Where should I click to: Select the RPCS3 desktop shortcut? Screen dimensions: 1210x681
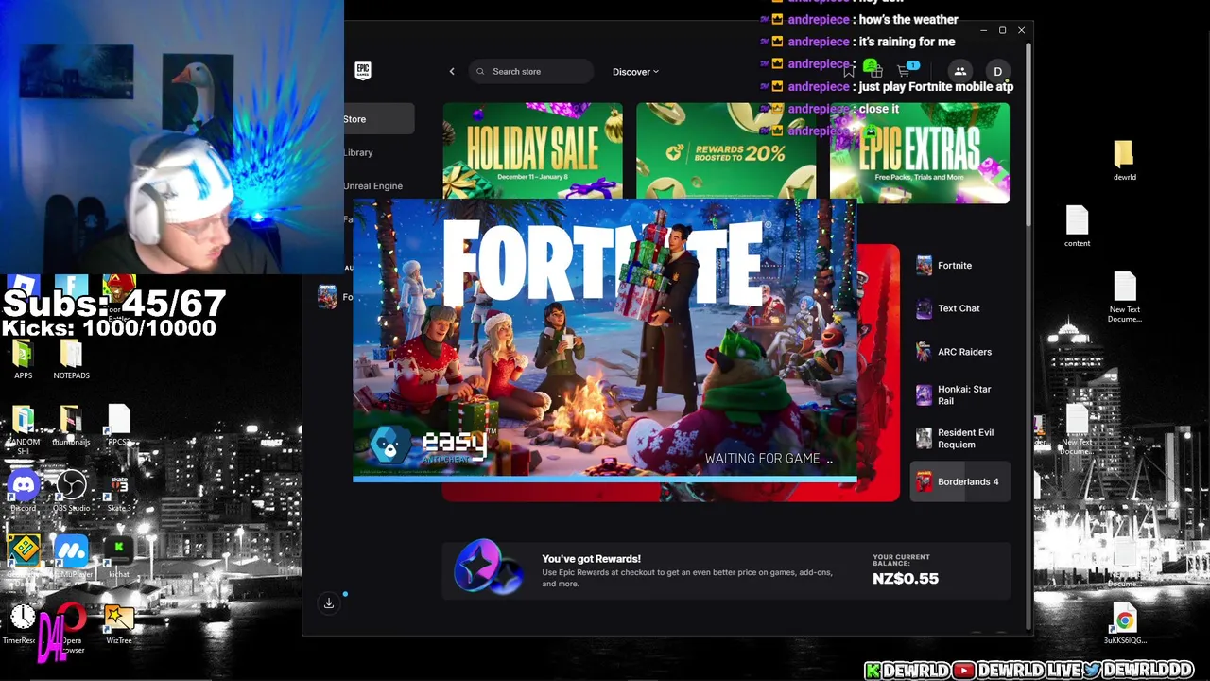pyautogui.click(x=118, y=426)
